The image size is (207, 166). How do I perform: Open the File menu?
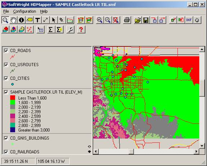click(x=6, y=12)
